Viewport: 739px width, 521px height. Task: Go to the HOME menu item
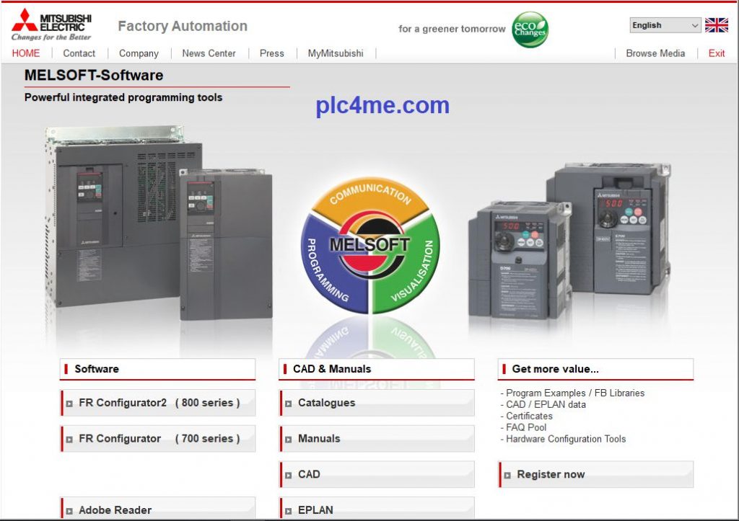coord(26,53)
